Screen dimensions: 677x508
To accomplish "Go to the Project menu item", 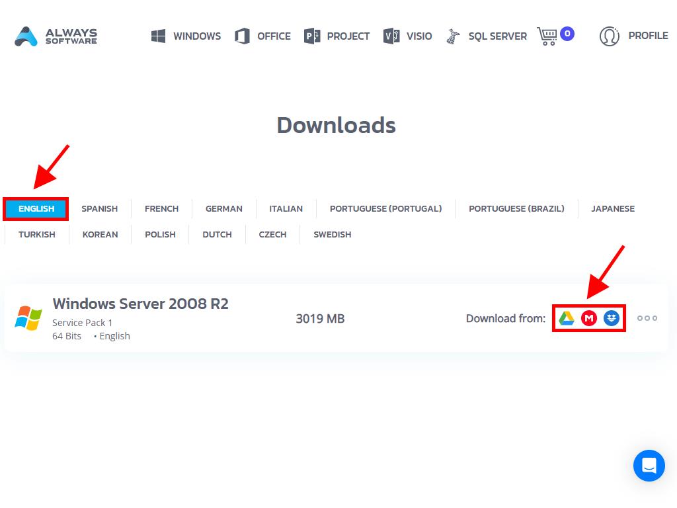I will [x=337, y=36].
